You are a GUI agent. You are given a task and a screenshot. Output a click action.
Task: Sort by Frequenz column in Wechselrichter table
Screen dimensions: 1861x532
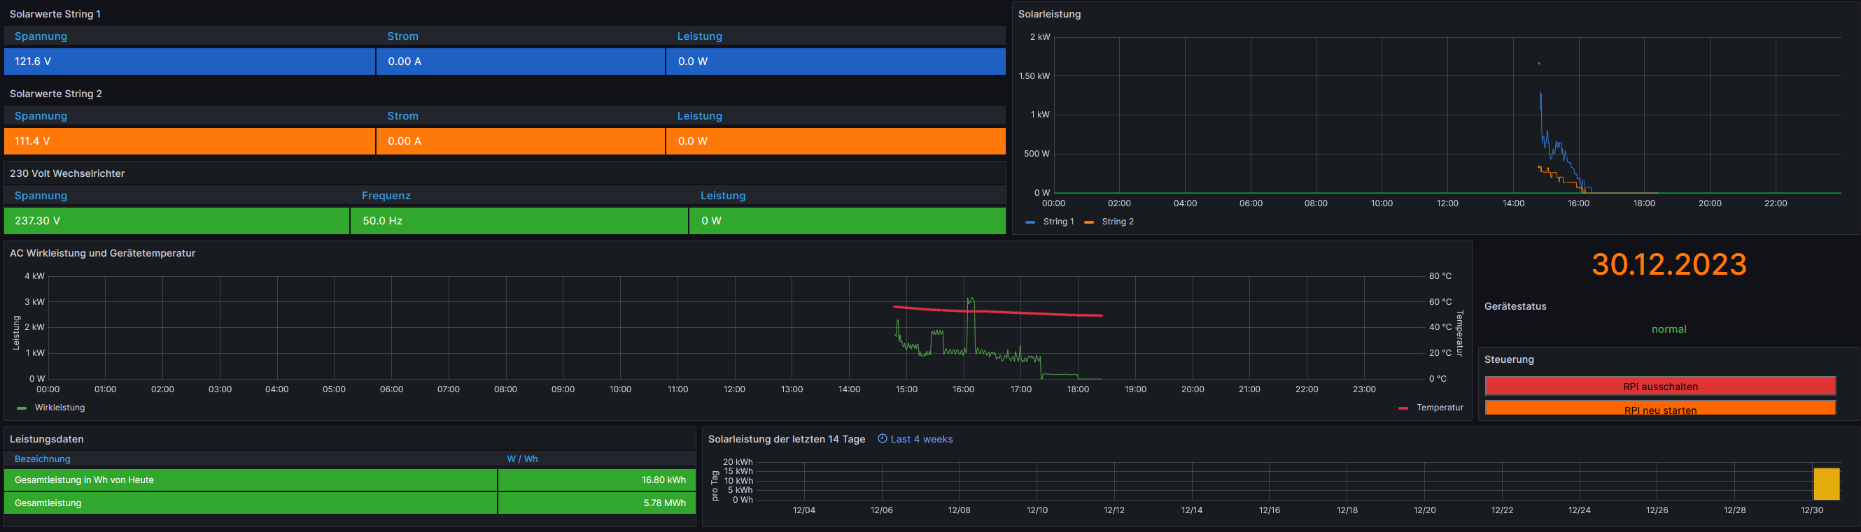point(386,196)
